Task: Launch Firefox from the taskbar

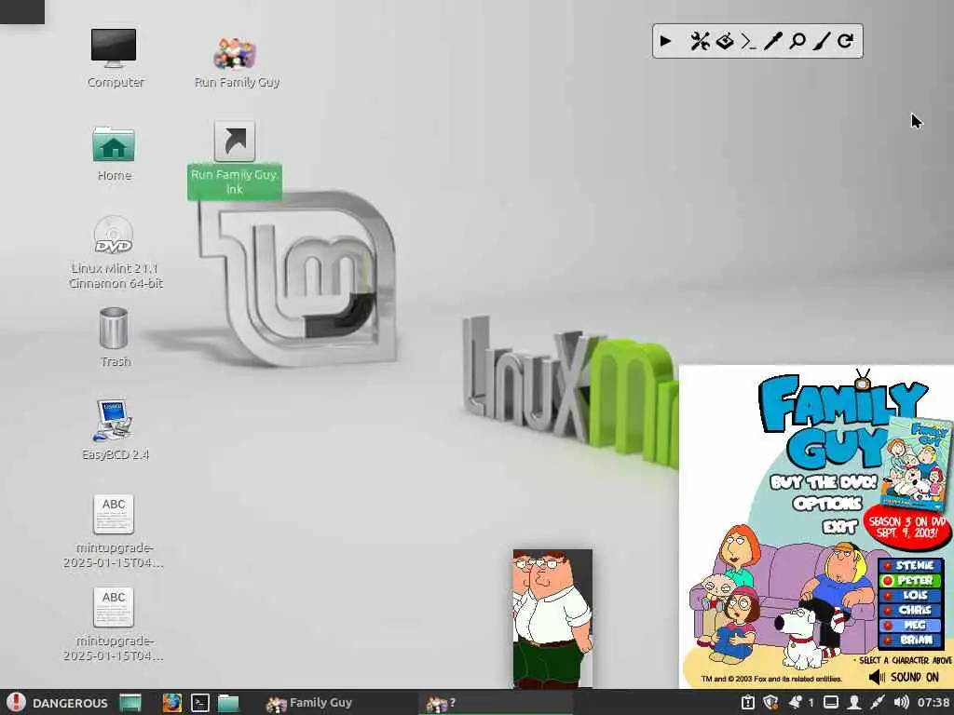Action: coord(172,703)
